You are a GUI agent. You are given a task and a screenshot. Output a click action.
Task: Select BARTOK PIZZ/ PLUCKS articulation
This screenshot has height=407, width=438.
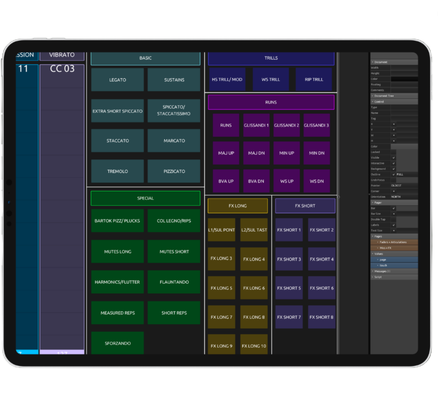[118, 221]
